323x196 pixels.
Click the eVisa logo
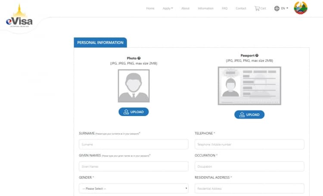tap(19, 15)
